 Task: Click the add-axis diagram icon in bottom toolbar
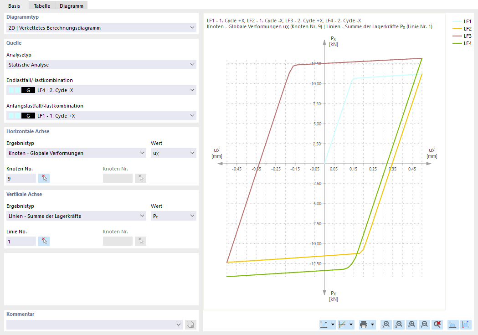(x=324, y=325)
